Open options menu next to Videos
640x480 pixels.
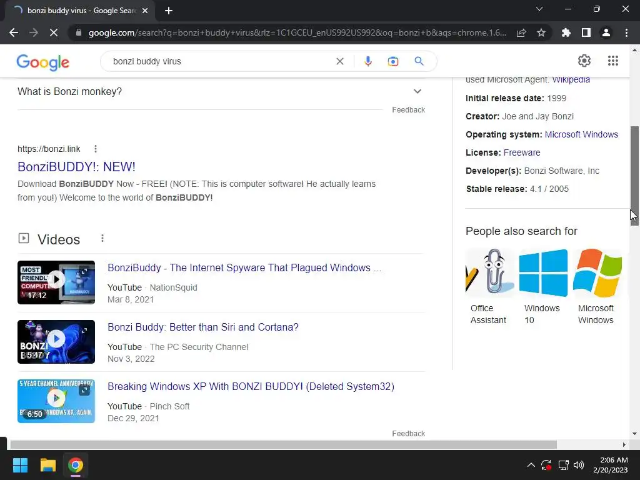coord(102,238)
